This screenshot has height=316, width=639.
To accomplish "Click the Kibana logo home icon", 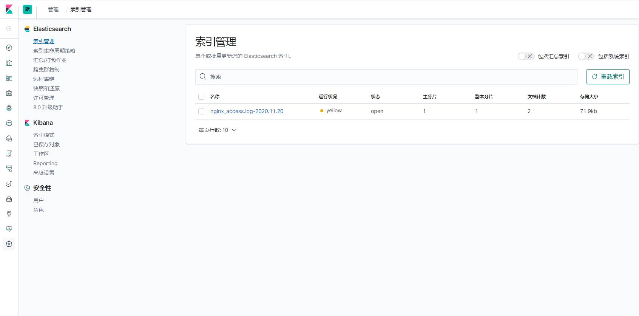I will (9, 9).
